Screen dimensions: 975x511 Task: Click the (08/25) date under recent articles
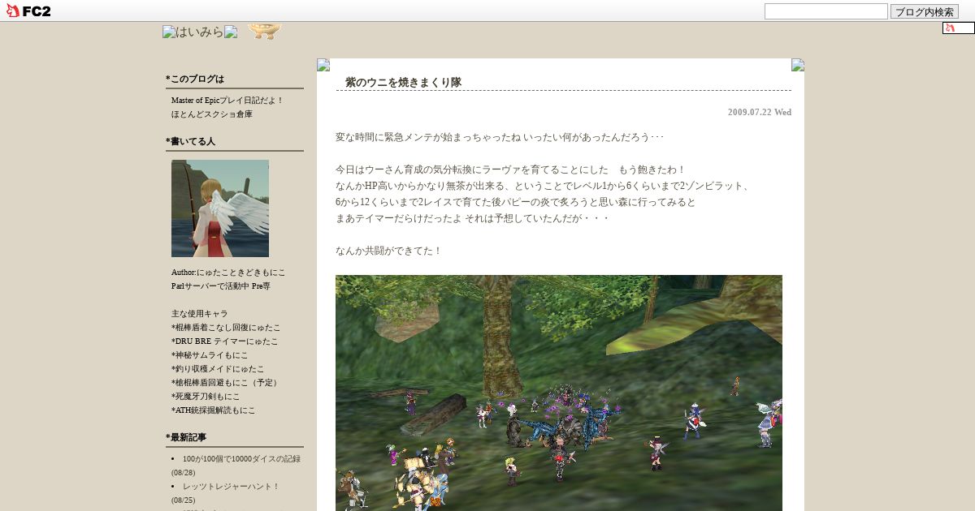pos(183,500)
